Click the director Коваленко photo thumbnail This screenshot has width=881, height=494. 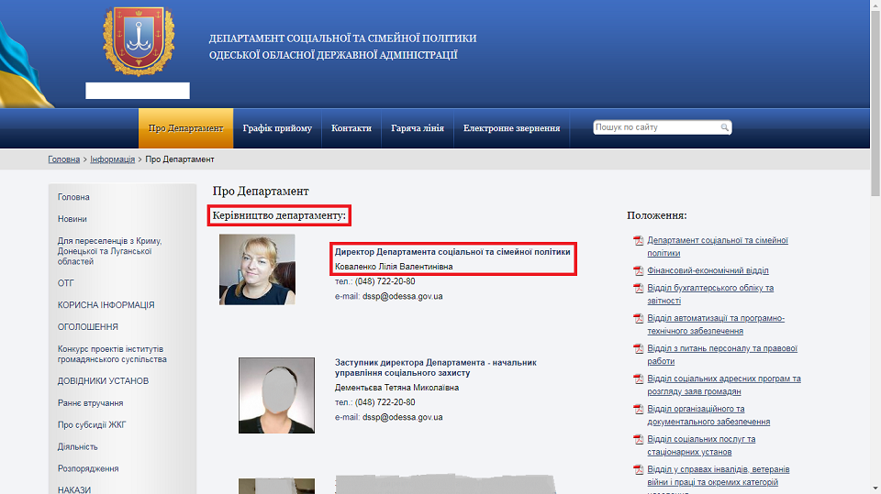click(x=257, y=269)
